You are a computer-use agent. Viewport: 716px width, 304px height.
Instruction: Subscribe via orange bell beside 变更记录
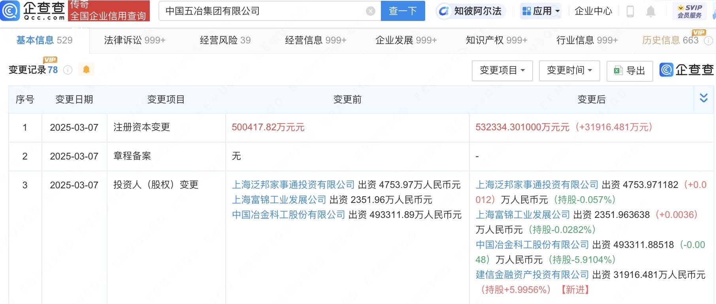(x=86, y=70)
